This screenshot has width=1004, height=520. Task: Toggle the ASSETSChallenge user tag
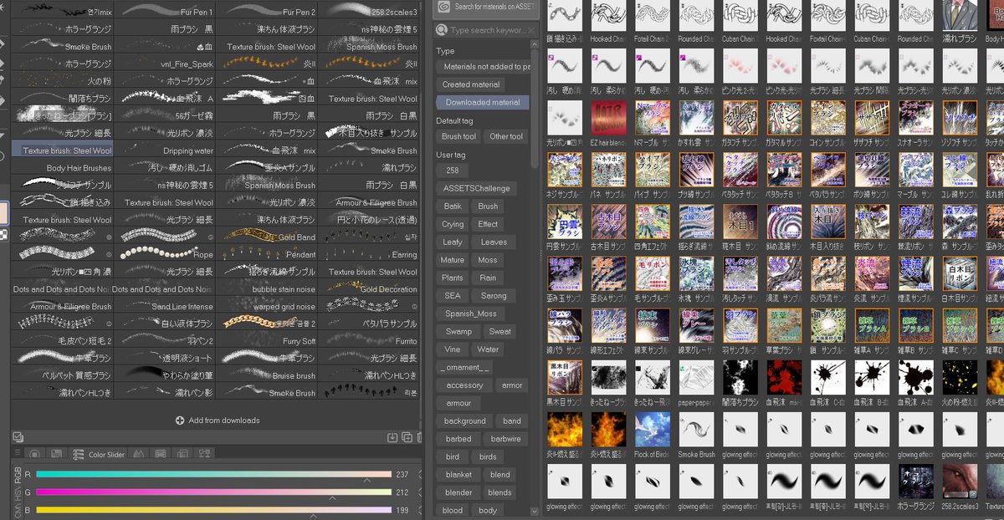tap(476, 189)
